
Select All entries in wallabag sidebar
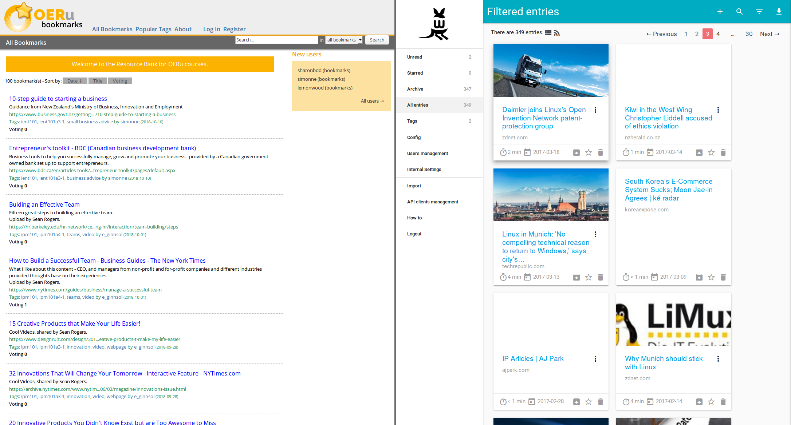(439, 105)
